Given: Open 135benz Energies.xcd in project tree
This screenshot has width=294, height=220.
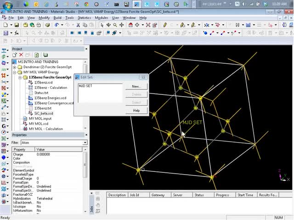Looking at the screenshot, I should click(x=50, y=98).
